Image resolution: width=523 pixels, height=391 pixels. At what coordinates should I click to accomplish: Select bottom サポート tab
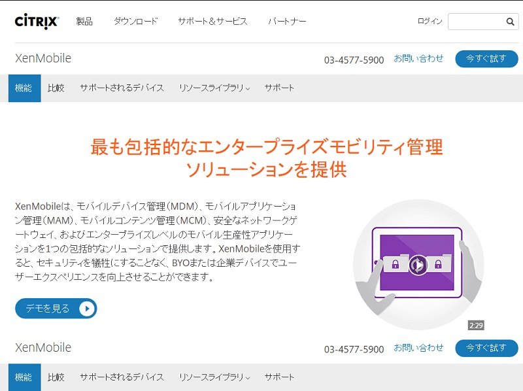tap(279, 377)
